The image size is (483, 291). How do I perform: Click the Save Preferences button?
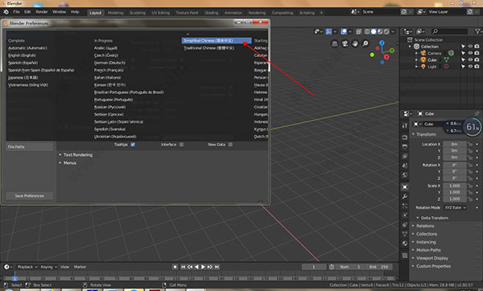[29, 196]
